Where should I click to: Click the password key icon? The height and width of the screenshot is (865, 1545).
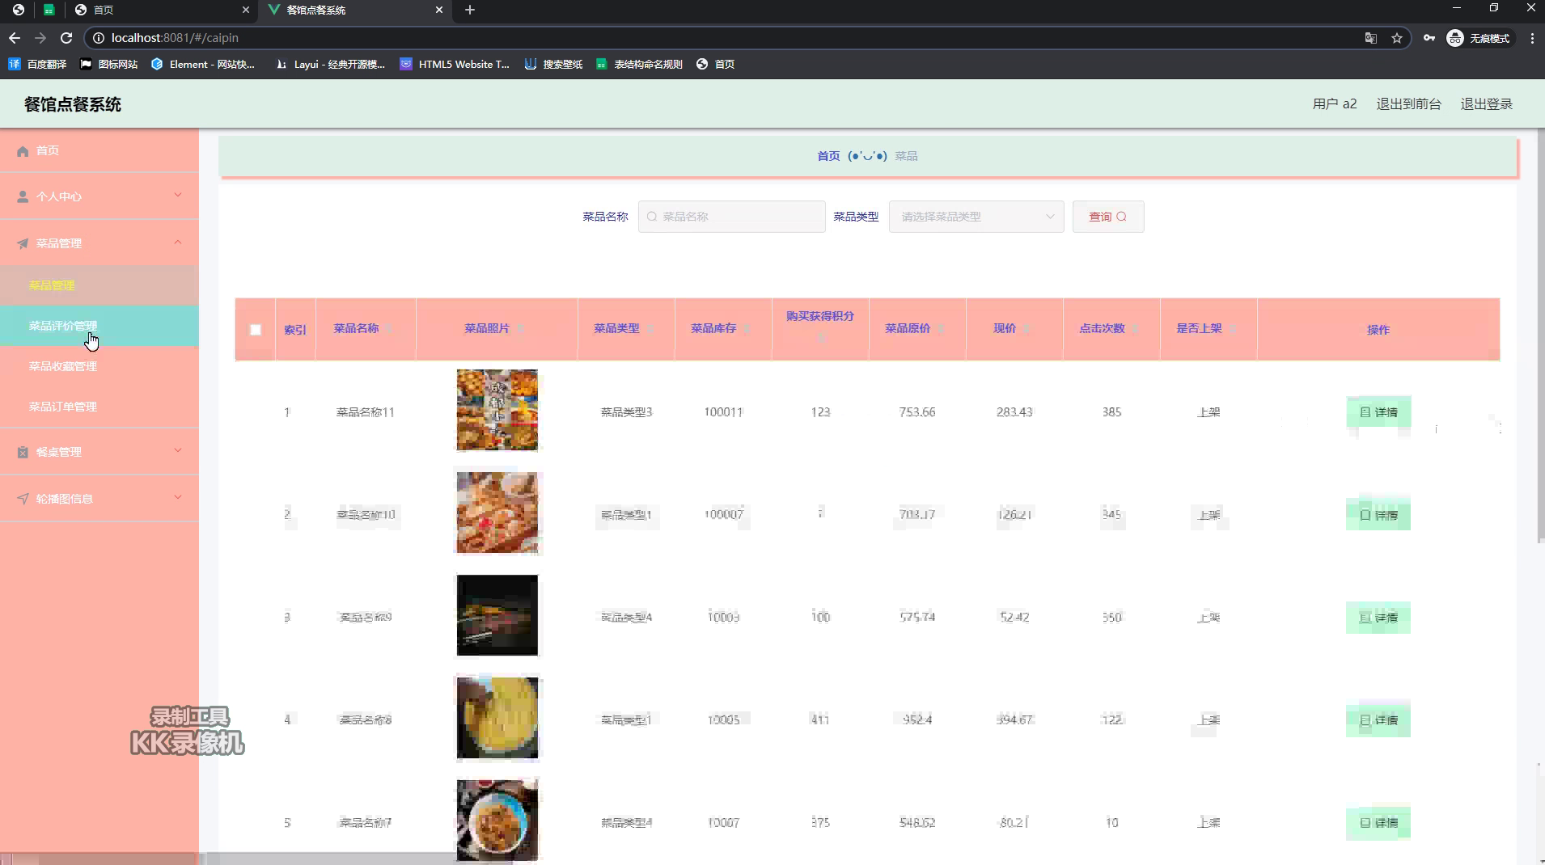(x=1429, y=38)
